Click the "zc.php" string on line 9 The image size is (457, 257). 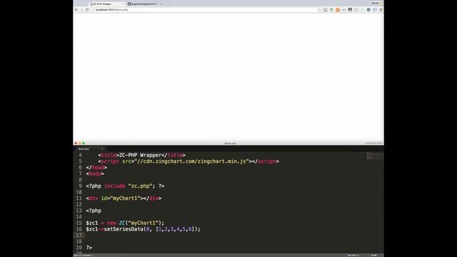tap(140, 186)
